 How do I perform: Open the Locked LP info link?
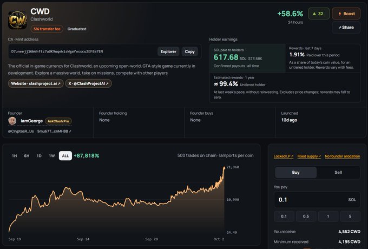pos(284,156)
